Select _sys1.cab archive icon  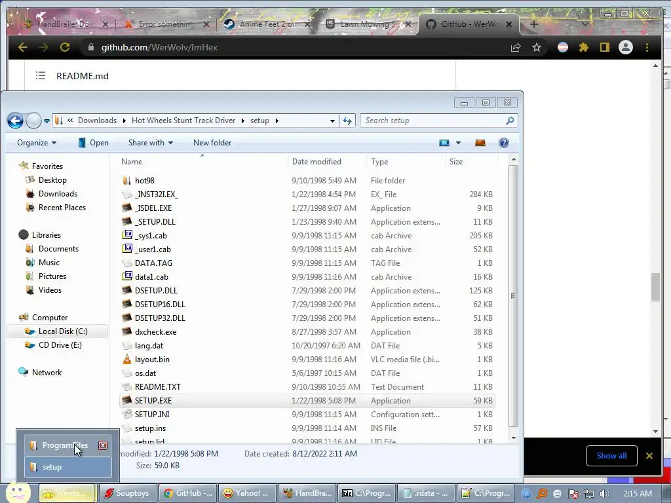click(x=126, y=235)
